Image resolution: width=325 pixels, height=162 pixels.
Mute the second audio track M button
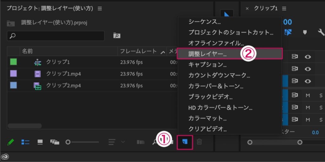pos(308,107)
